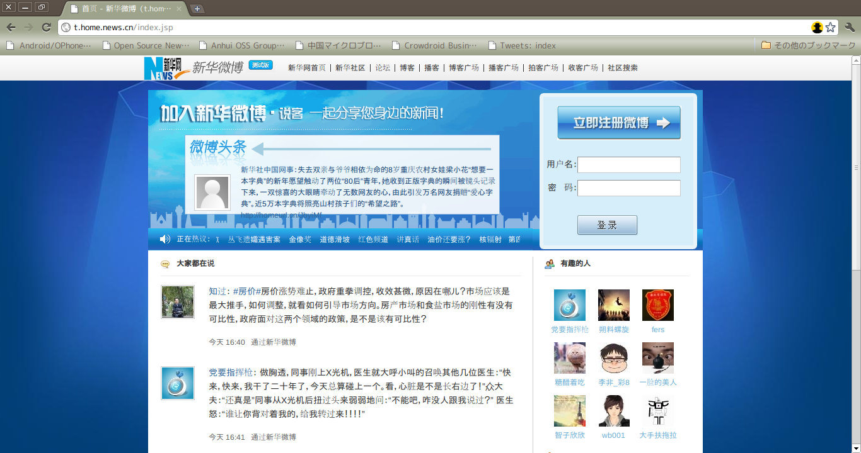Open hot topic 红色频道
The height and width of the screenshot is (453, 861).
click(373, 240)
